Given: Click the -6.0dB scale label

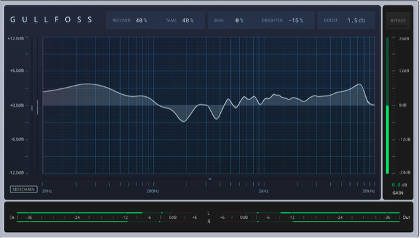Looking at the screenshot, I should point(17,140).
